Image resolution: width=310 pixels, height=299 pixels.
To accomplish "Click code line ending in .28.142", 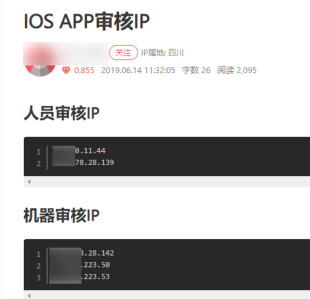I will tap(82, 253).
